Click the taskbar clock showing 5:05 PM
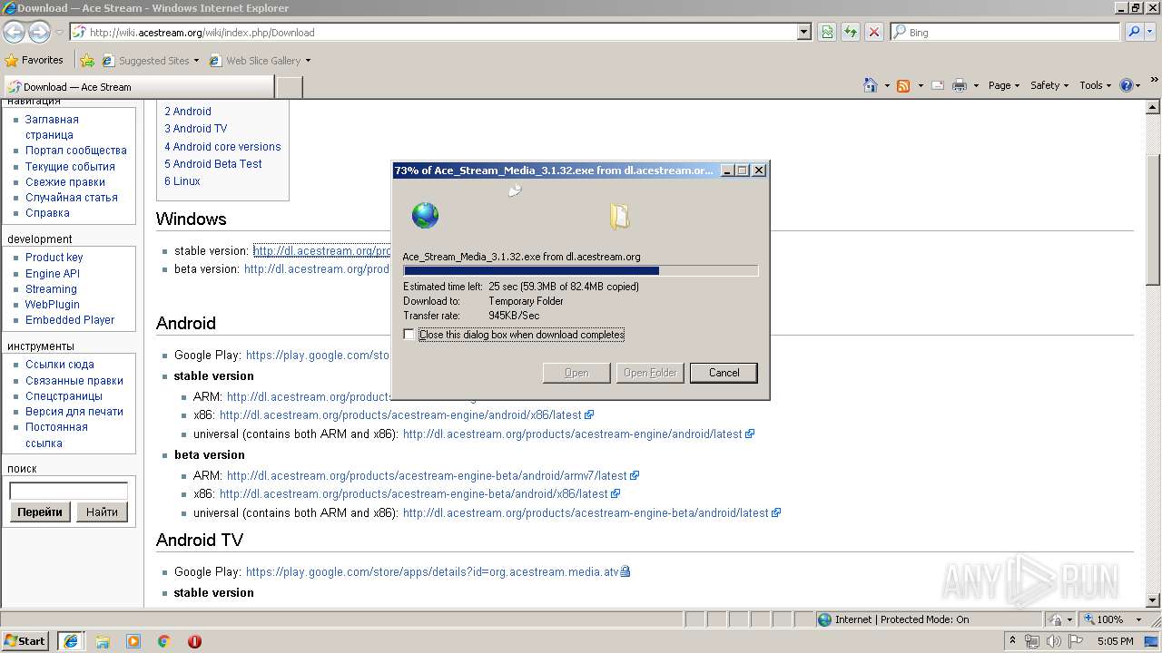 coord(1115,641)
